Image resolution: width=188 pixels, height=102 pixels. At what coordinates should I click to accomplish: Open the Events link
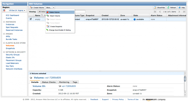[9, 18]
